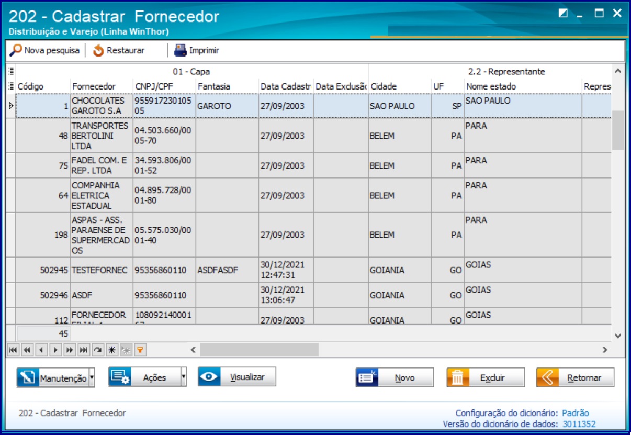Sort by the UF column header
The height and width of the screenshot is (435, 631).
click(448, 86)
